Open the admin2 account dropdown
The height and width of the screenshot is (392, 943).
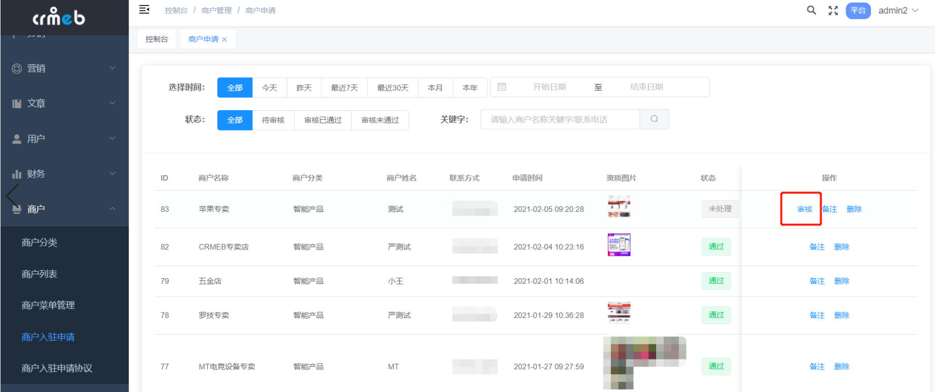(898, 11)
